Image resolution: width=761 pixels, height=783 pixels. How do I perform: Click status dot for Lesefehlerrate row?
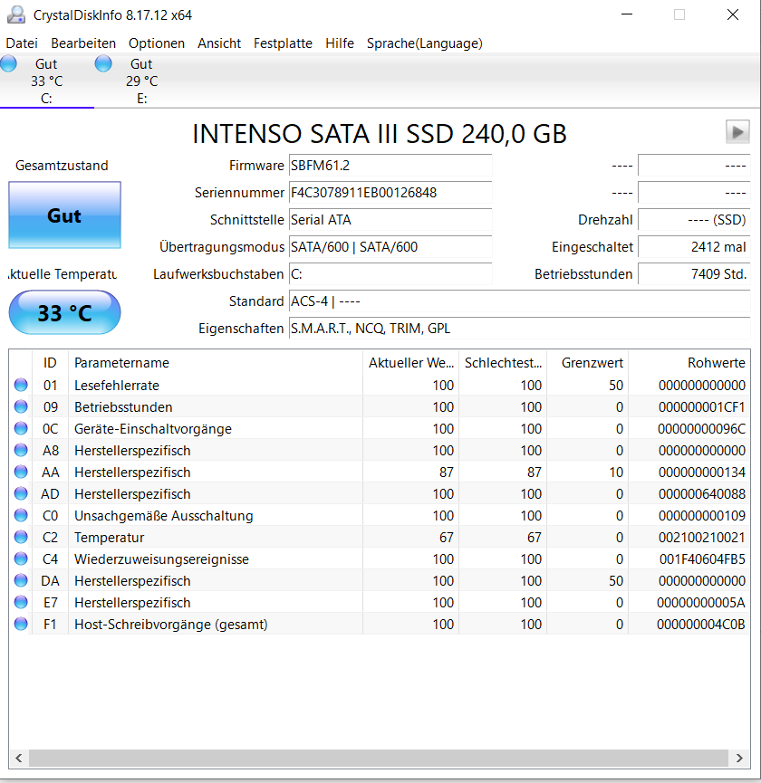21,385
